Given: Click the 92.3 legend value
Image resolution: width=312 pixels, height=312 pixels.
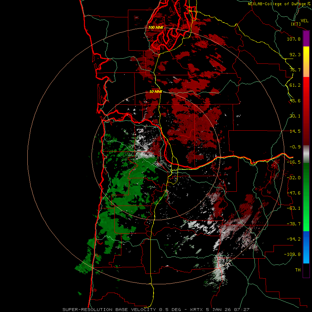Looking at the screenshot, I should coord(295,54).
